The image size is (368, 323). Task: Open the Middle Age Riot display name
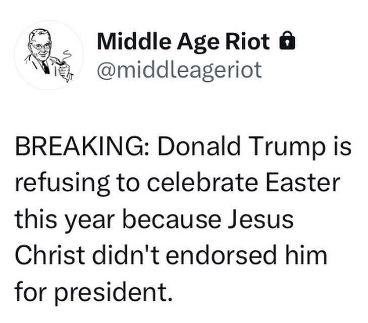click(x=183, y=42)
